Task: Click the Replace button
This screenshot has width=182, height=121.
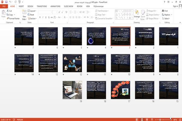Action: (x=167, y=15)
